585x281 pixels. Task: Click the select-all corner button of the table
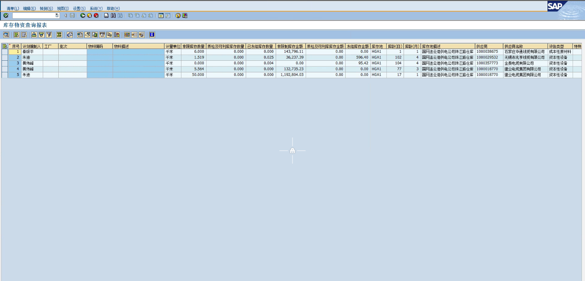coord(4,46)
